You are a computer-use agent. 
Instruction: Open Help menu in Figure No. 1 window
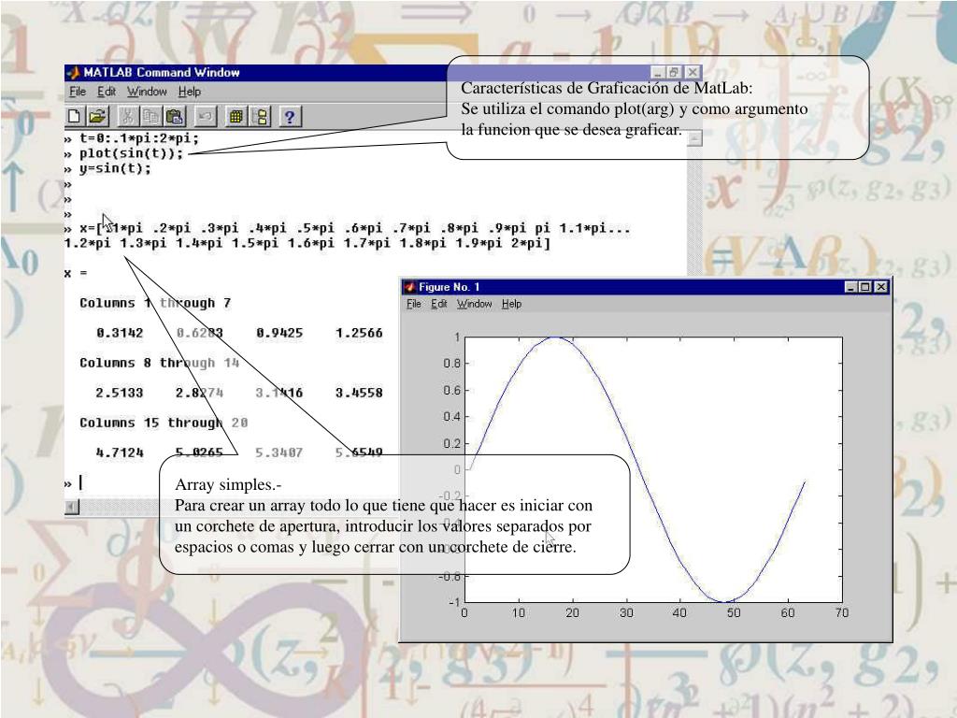(511, 304)
